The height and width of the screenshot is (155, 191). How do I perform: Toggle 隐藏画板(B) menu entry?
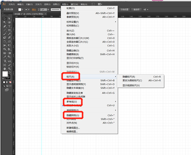(89, 54)
